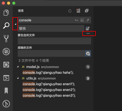Open the Source Control view
The image size is (122, 111).
[6, 39]
